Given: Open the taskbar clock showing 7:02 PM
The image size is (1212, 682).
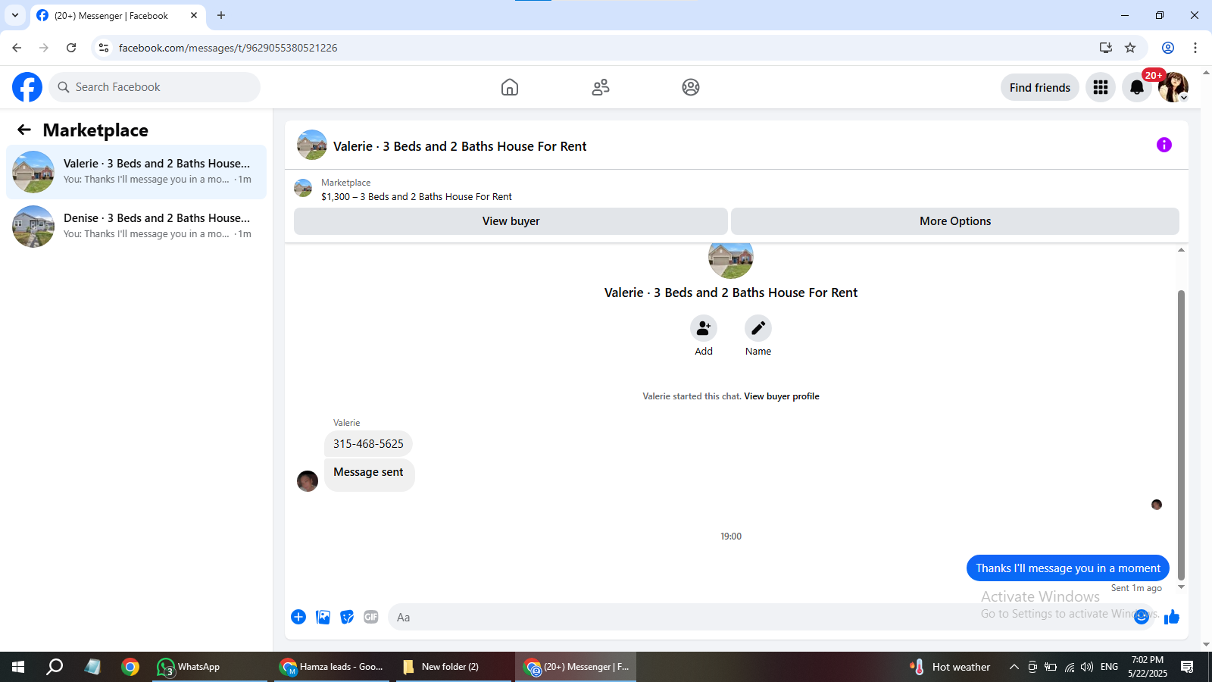Looking at the screenshot, I should click(x=1148, y=667).
